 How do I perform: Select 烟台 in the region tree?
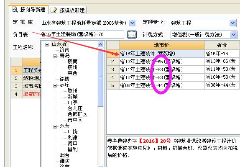pyautogui.click(x=64, y=155)
